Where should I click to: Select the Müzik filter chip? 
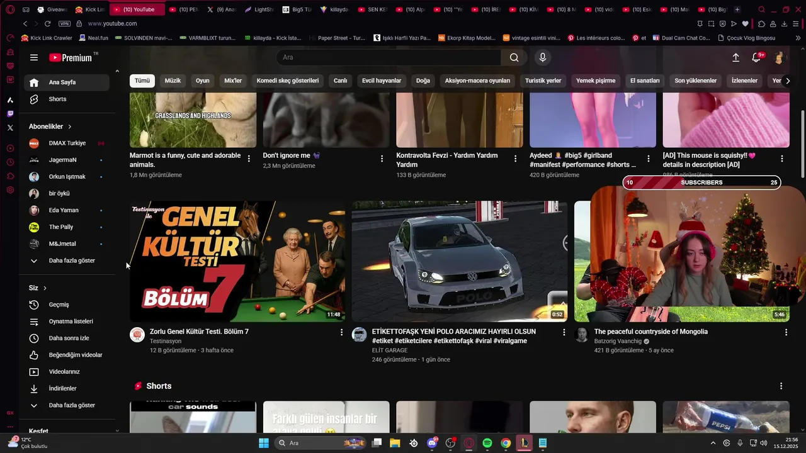173,81
